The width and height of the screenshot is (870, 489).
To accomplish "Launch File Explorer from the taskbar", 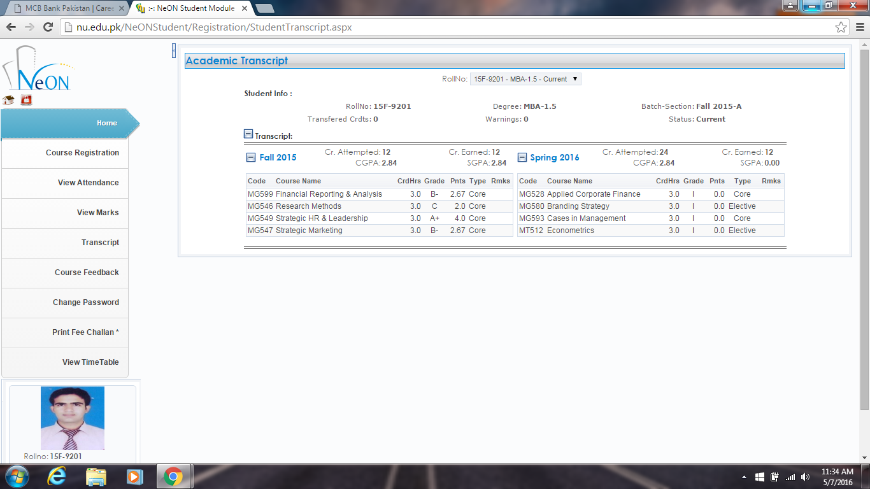I will (x=96, y=476).
